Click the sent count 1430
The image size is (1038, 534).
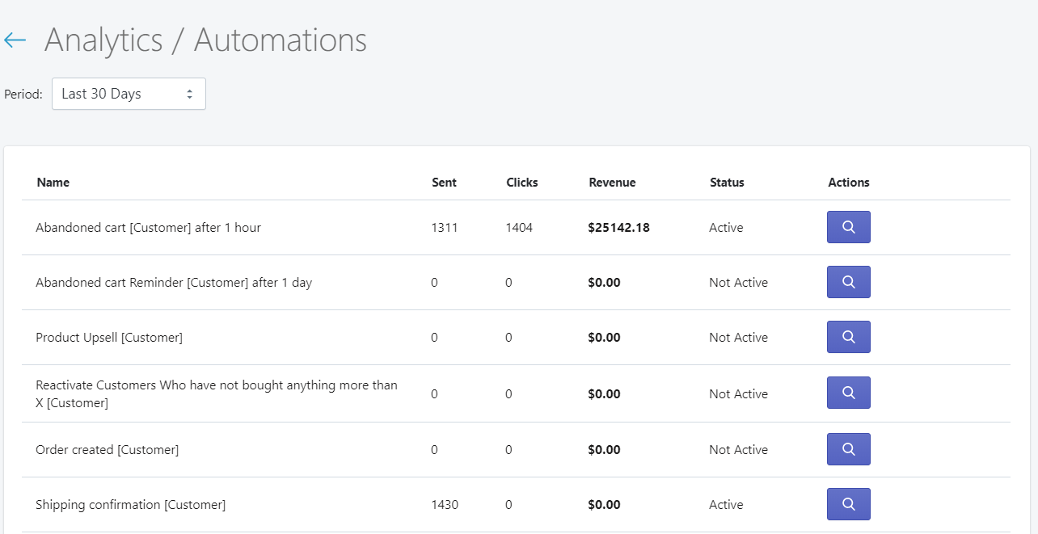(x=445, y=505)
